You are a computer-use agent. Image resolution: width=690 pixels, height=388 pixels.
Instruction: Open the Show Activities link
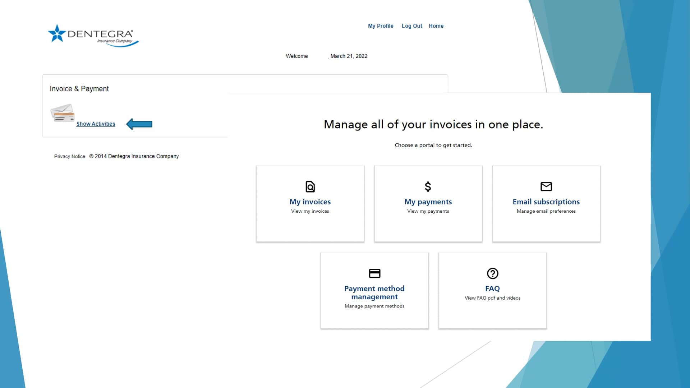coord(96,124)
